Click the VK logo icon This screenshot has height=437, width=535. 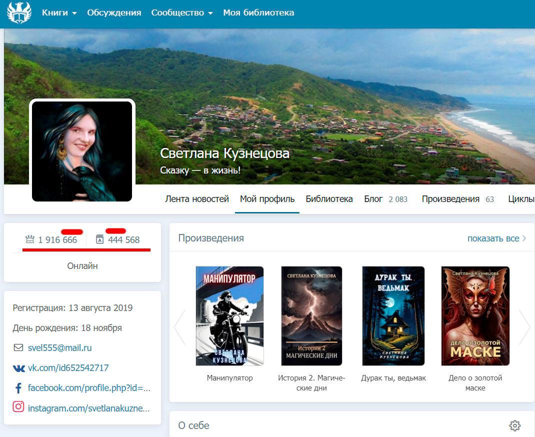click(x=19, y=368)
